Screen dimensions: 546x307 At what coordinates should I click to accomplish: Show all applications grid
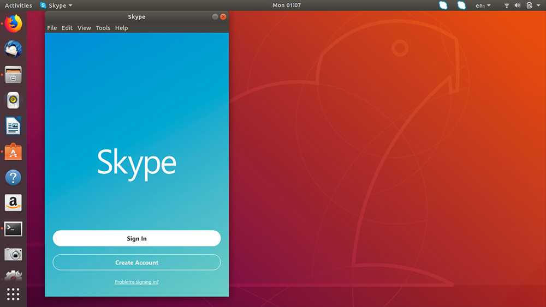pos(13,294)
